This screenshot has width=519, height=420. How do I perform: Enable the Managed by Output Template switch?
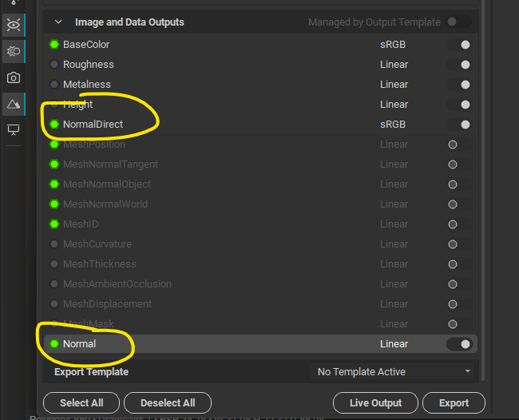(x=458, y=22)
